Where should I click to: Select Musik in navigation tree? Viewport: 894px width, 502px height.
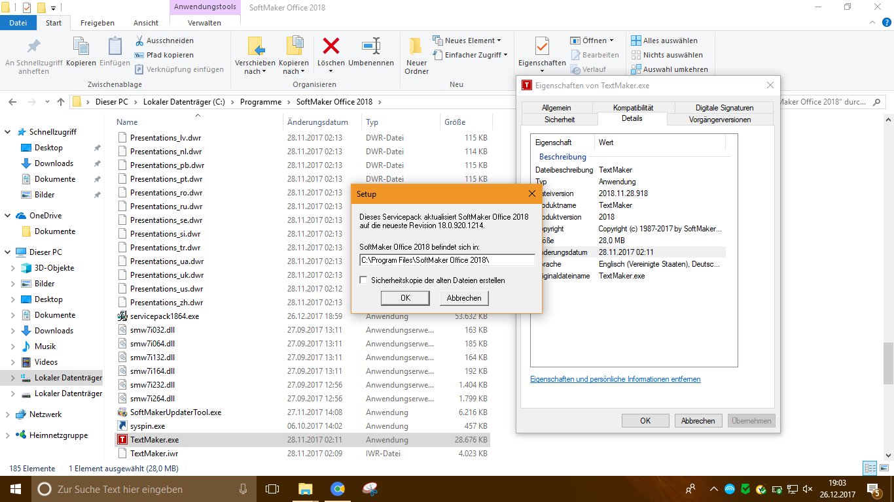coord(45,346)
